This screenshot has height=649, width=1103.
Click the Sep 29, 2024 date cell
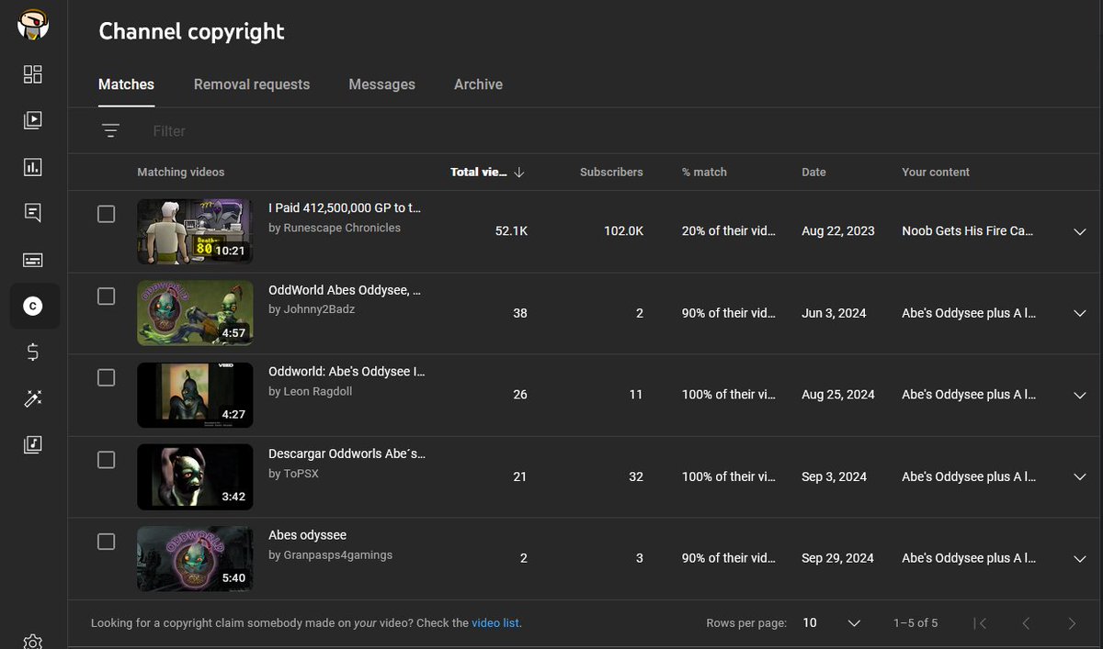coord(838,558)
